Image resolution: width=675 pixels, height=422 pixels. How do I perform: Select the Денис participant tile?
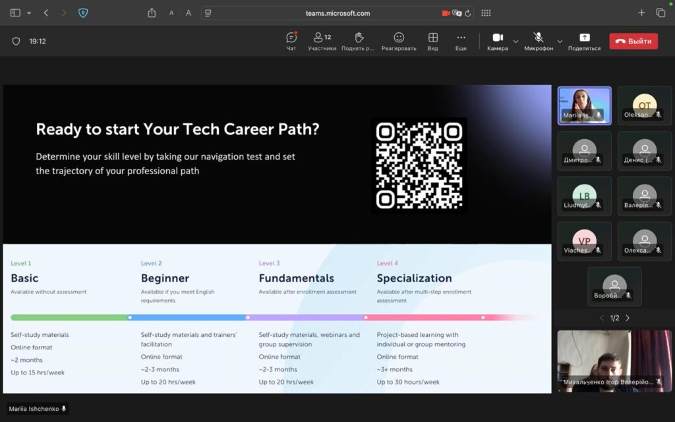point(645,151)
